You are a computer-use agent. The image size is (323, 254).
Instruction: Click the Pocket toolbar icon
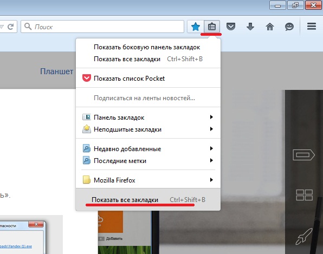tap(231, 27)
